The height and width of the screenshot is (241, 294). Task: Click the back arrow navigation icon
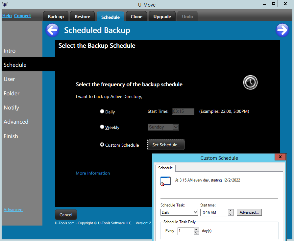click(x=52, y=30)
